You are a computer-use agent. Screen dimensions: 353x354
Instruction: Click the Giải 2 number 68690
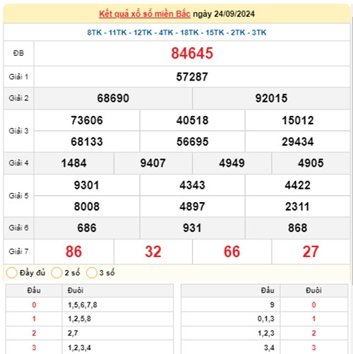[113, 98]
